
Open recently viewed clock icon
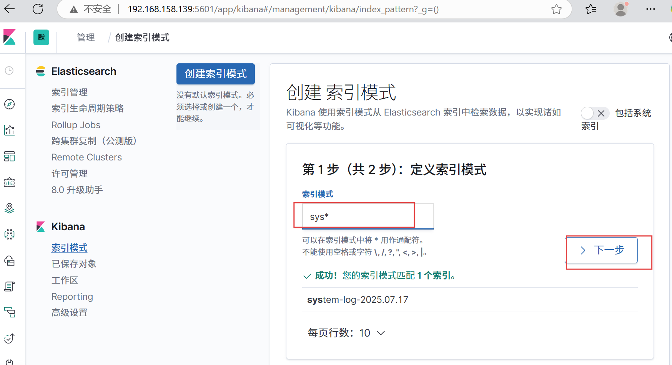(x=9, y=71)
